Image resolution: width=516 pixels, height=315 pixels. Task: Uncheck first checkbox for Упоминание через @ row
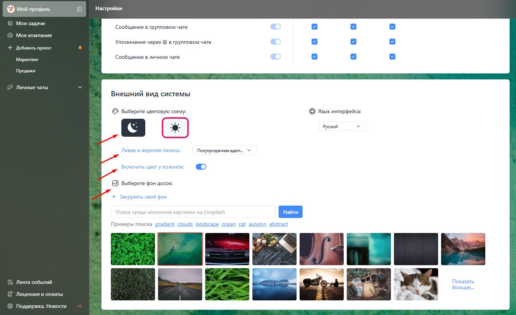(x=315, y=42)
